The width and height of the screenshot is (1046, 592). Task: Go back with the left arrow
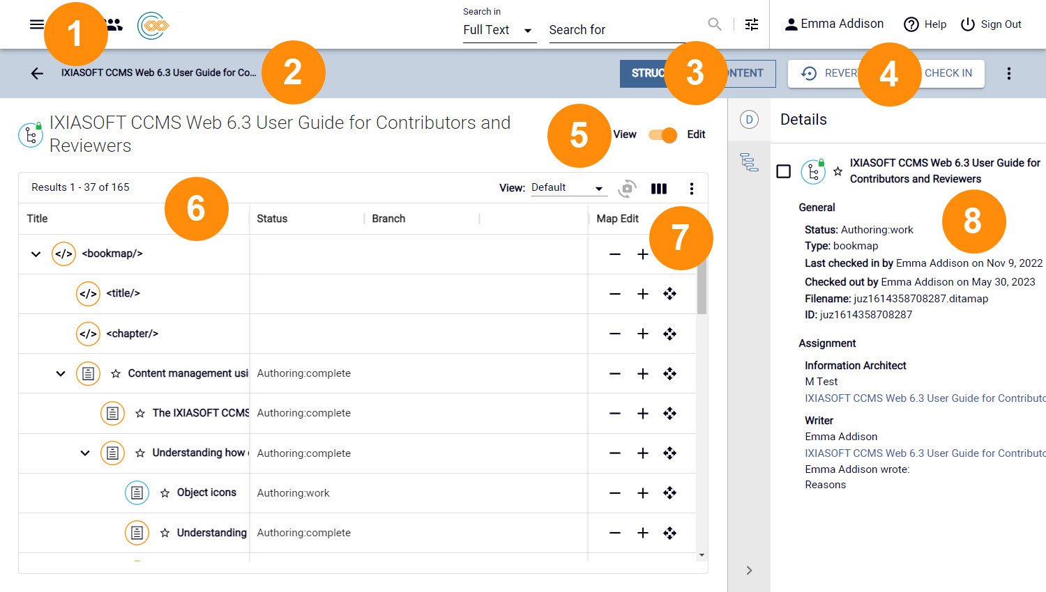click(37, 73)
